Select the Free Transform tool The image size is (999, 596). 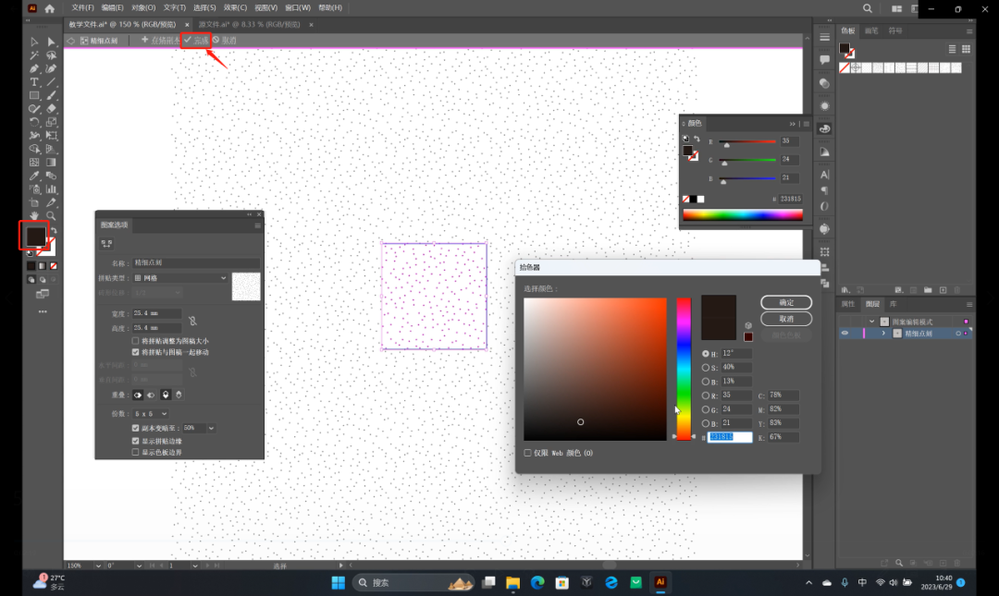coord(51,136)
